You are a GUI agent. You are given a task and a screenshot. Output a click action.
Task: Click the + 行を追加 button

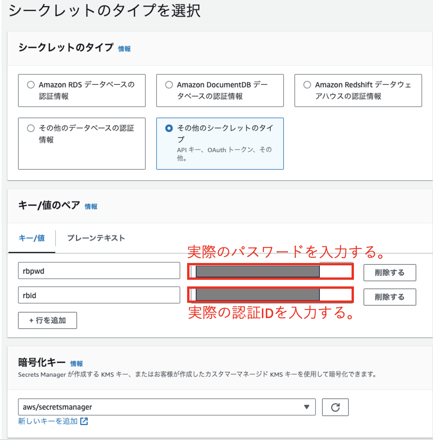coord(47,320)
